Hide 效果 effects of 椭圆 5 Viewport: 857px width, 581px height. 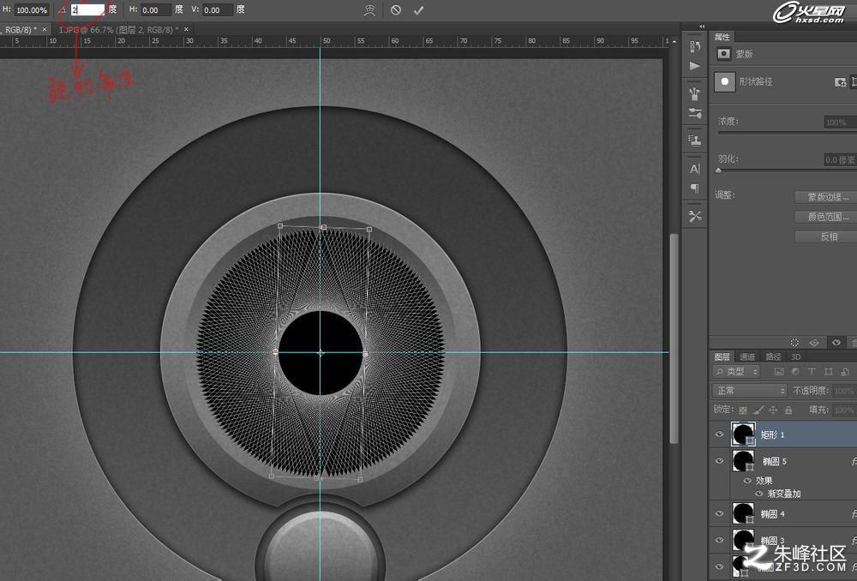[x=747, y=481]
